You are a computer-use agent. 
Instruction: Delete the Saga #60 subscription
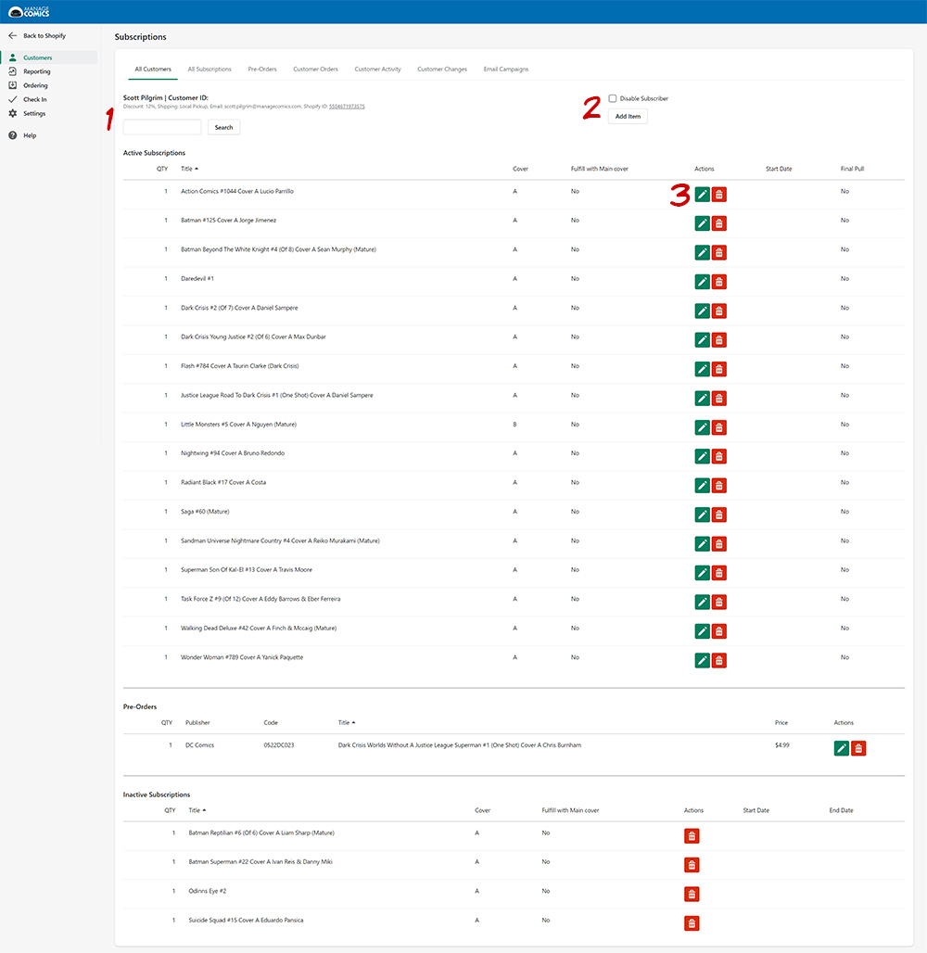(x=719, y=515)
